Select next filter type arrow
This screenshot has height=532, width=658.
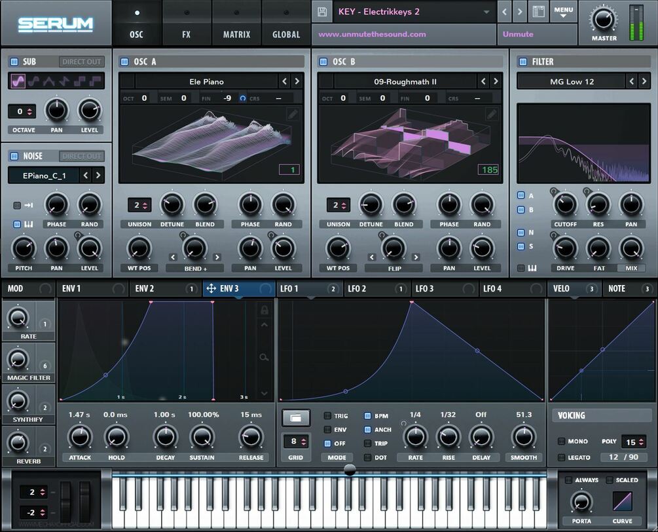(x=644, y=81)
